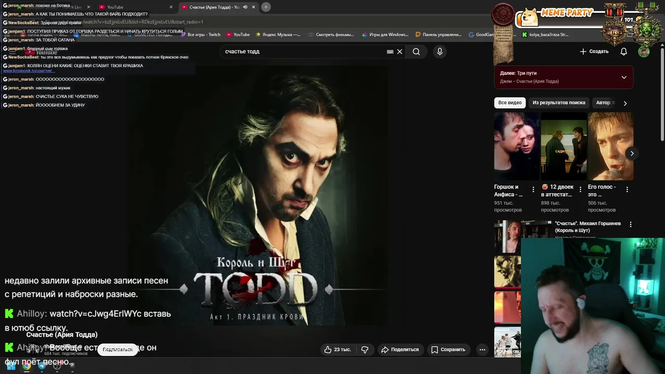Screen dimensions: 665x374
Task: Click the page vertical scrollbar
Action: (661, 94)
